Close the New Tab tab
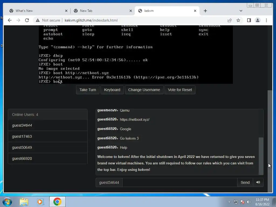This screenshot has width=276, height=207. 131,11
